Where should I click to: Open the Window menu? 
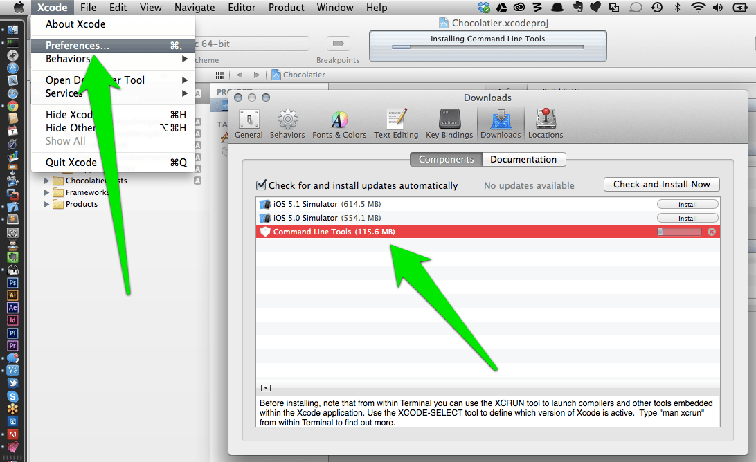pos(335,7)
